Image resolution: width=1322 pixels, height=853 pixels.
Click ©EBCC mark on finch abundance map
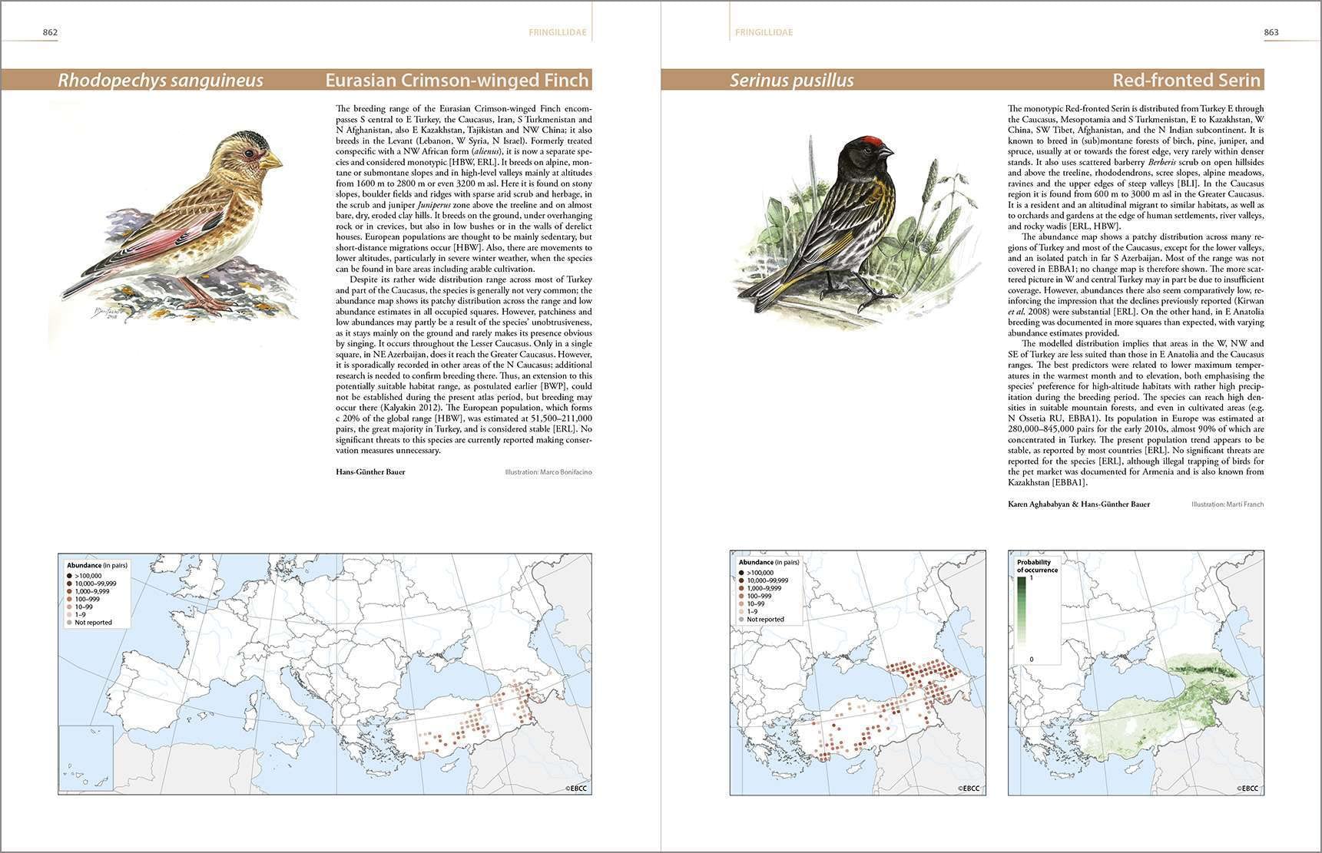[x=577, y=789]
